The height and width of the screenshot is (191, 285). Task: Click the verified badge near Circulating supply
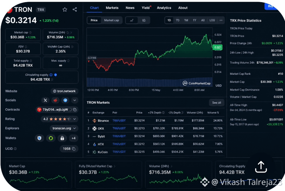pos(56,75)
